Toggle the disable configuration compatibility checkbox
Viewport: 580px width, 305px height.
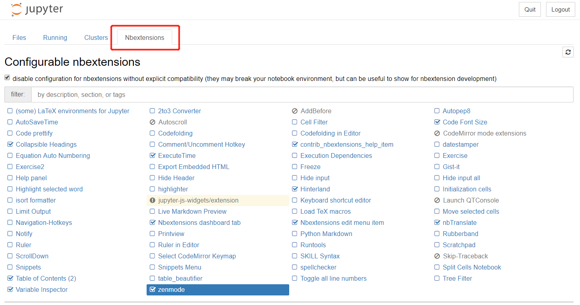point(7,78)
